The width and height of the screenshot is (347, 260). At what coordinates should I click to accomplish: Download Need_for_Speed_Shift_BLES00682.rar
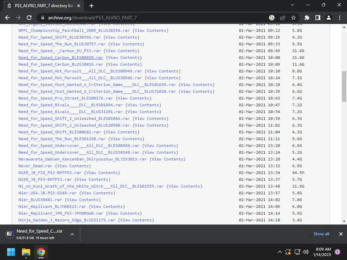pos(60,132)
